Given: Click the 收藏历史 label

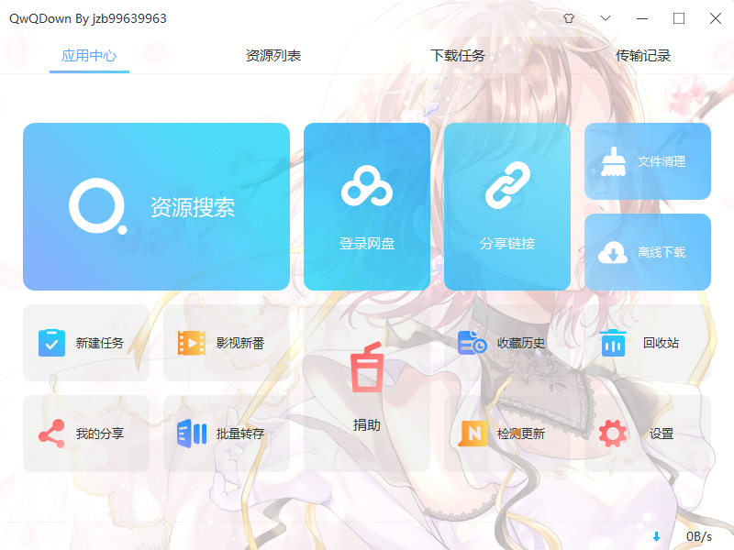Looking at the screenshot, I should pyautogui.click(x=521, y=343).
